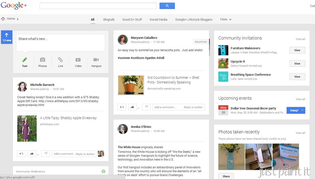Viewport: 315px width, 179px height.
Task: Click Maryann Caballero's name
Action: [x=144, y=38]
